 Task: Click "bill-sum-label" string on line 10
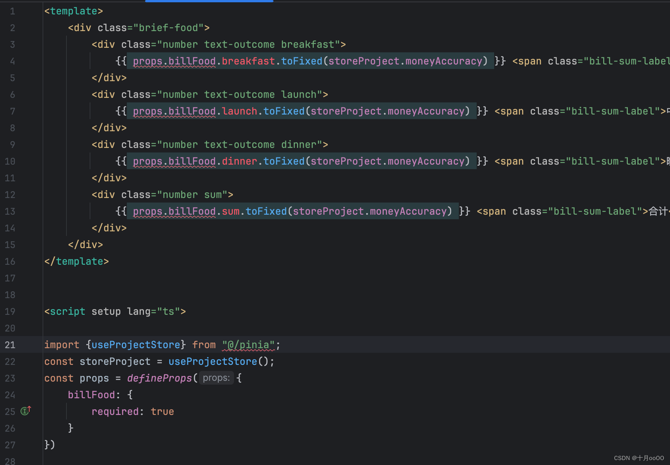pyautogui.click(x=613, y=161)
